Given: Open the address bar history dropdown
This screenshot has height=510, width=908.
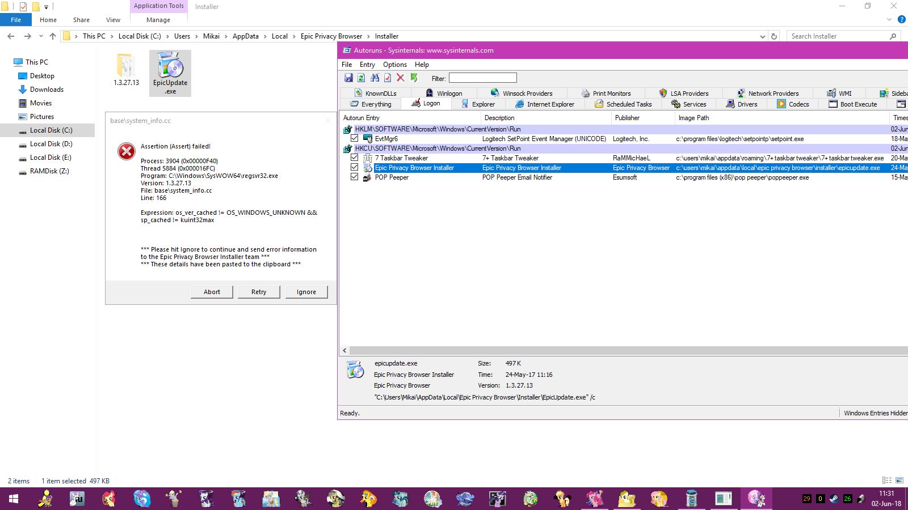Looking at the screenshot, I should click(x=762, y=36).
